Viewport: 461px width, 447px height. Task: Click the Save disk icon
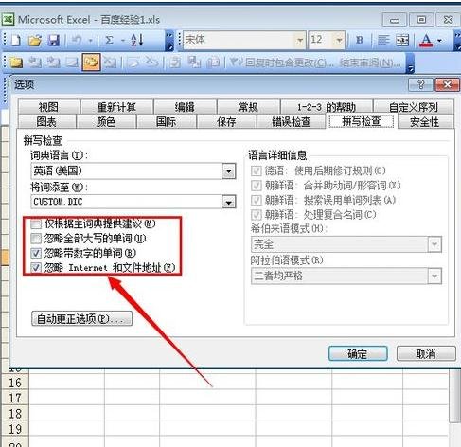(54, 40)
